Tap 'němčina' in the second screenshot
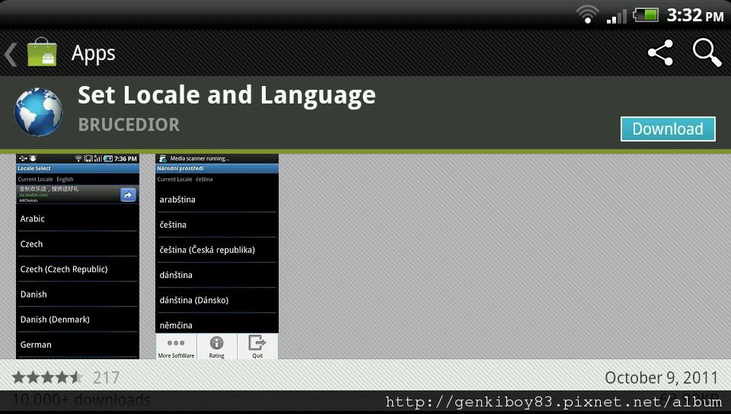The width and height of the screenshot is (731, 414). (x=176, y=325)
